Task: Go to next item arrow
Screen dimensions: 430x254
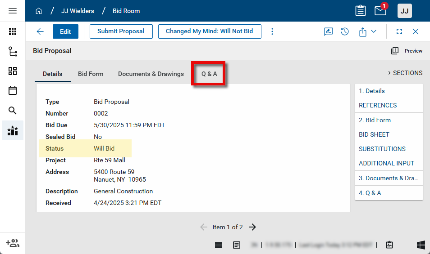Action: 252,227
